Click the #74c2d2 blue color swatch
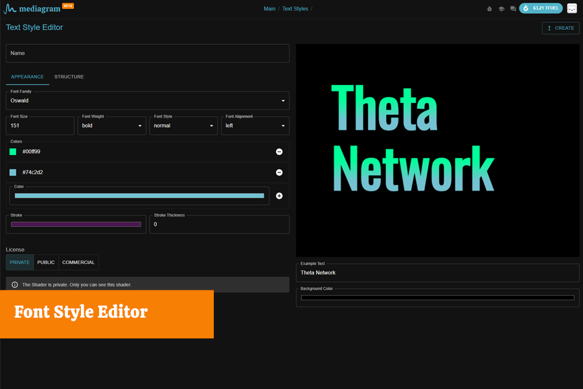Screen dimensions: 583x389 click(13, 172)
